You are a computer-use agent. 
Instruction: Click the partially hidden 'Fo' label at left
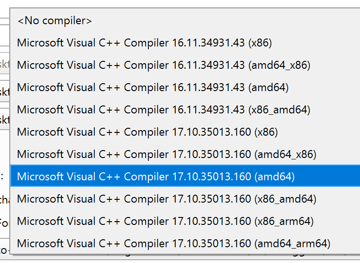point(4,223)
